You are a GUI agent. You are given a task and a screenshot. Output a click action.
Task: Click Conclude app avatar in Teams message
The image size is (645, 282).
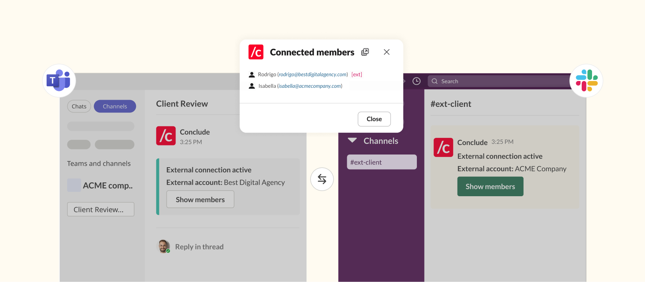(x=166, y=136)
